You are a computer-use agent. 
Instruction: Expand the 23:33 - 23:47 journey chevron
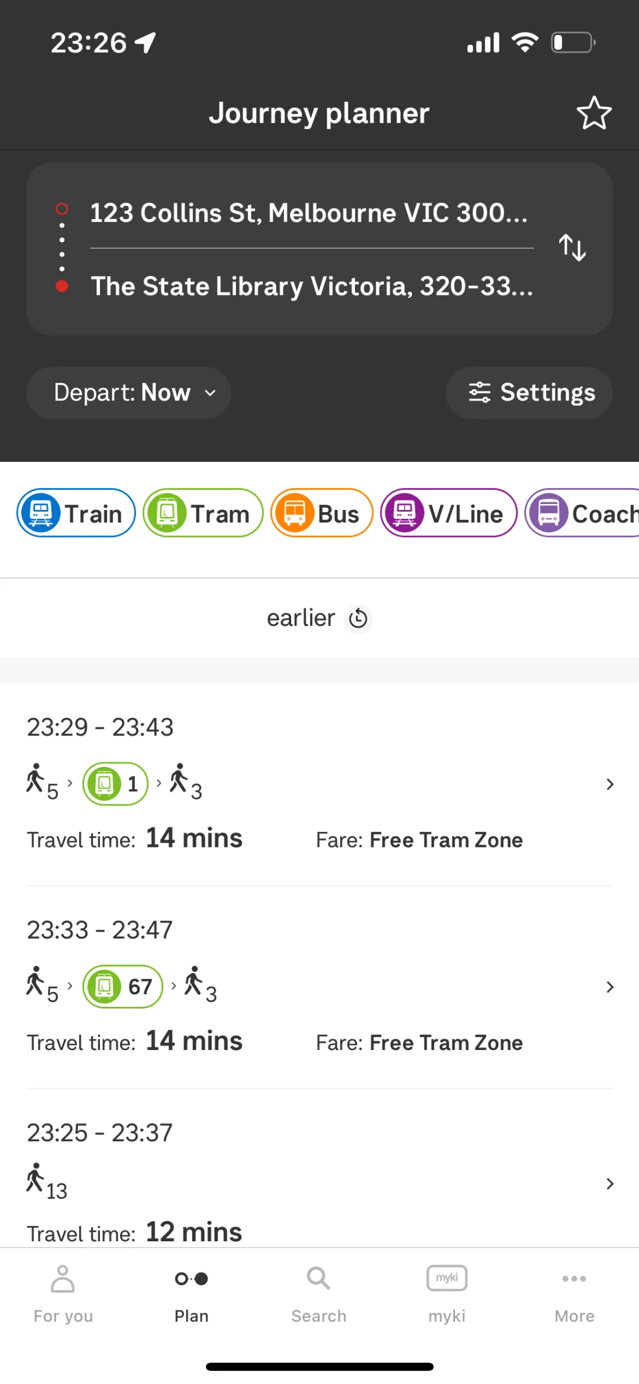point(610,987)
